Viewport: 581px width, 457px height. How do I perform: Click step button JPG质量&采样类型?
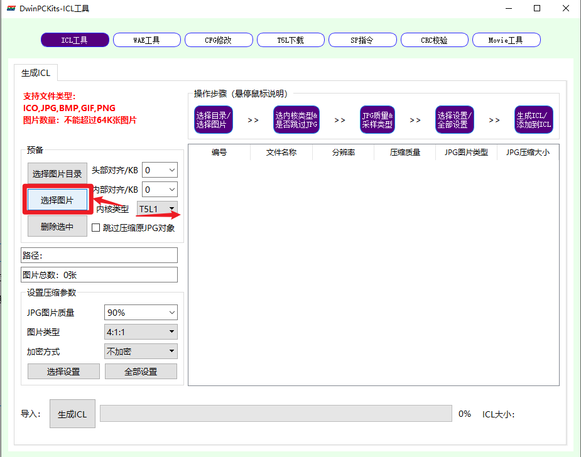(377, 120)
